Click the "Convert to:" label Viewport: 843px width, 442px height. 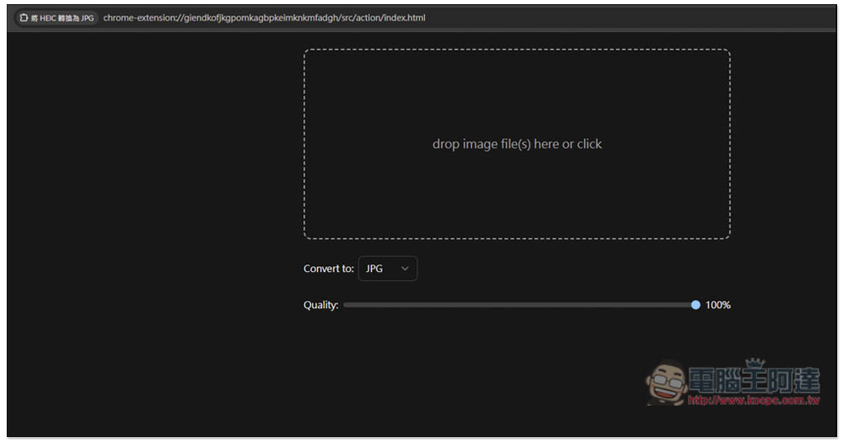(329, 269)
